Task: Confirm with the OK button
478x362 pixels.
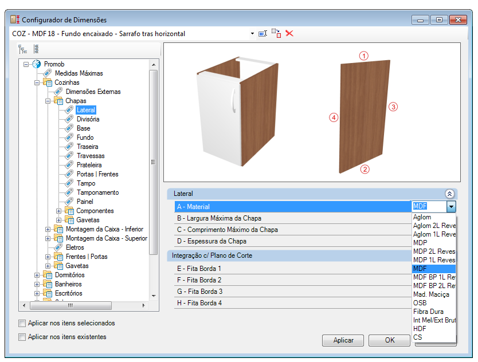Action: coord(389,340)
